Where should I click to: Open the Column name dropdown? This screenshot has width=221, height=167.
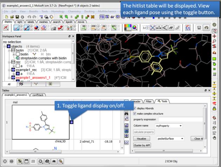click(169, 126)
